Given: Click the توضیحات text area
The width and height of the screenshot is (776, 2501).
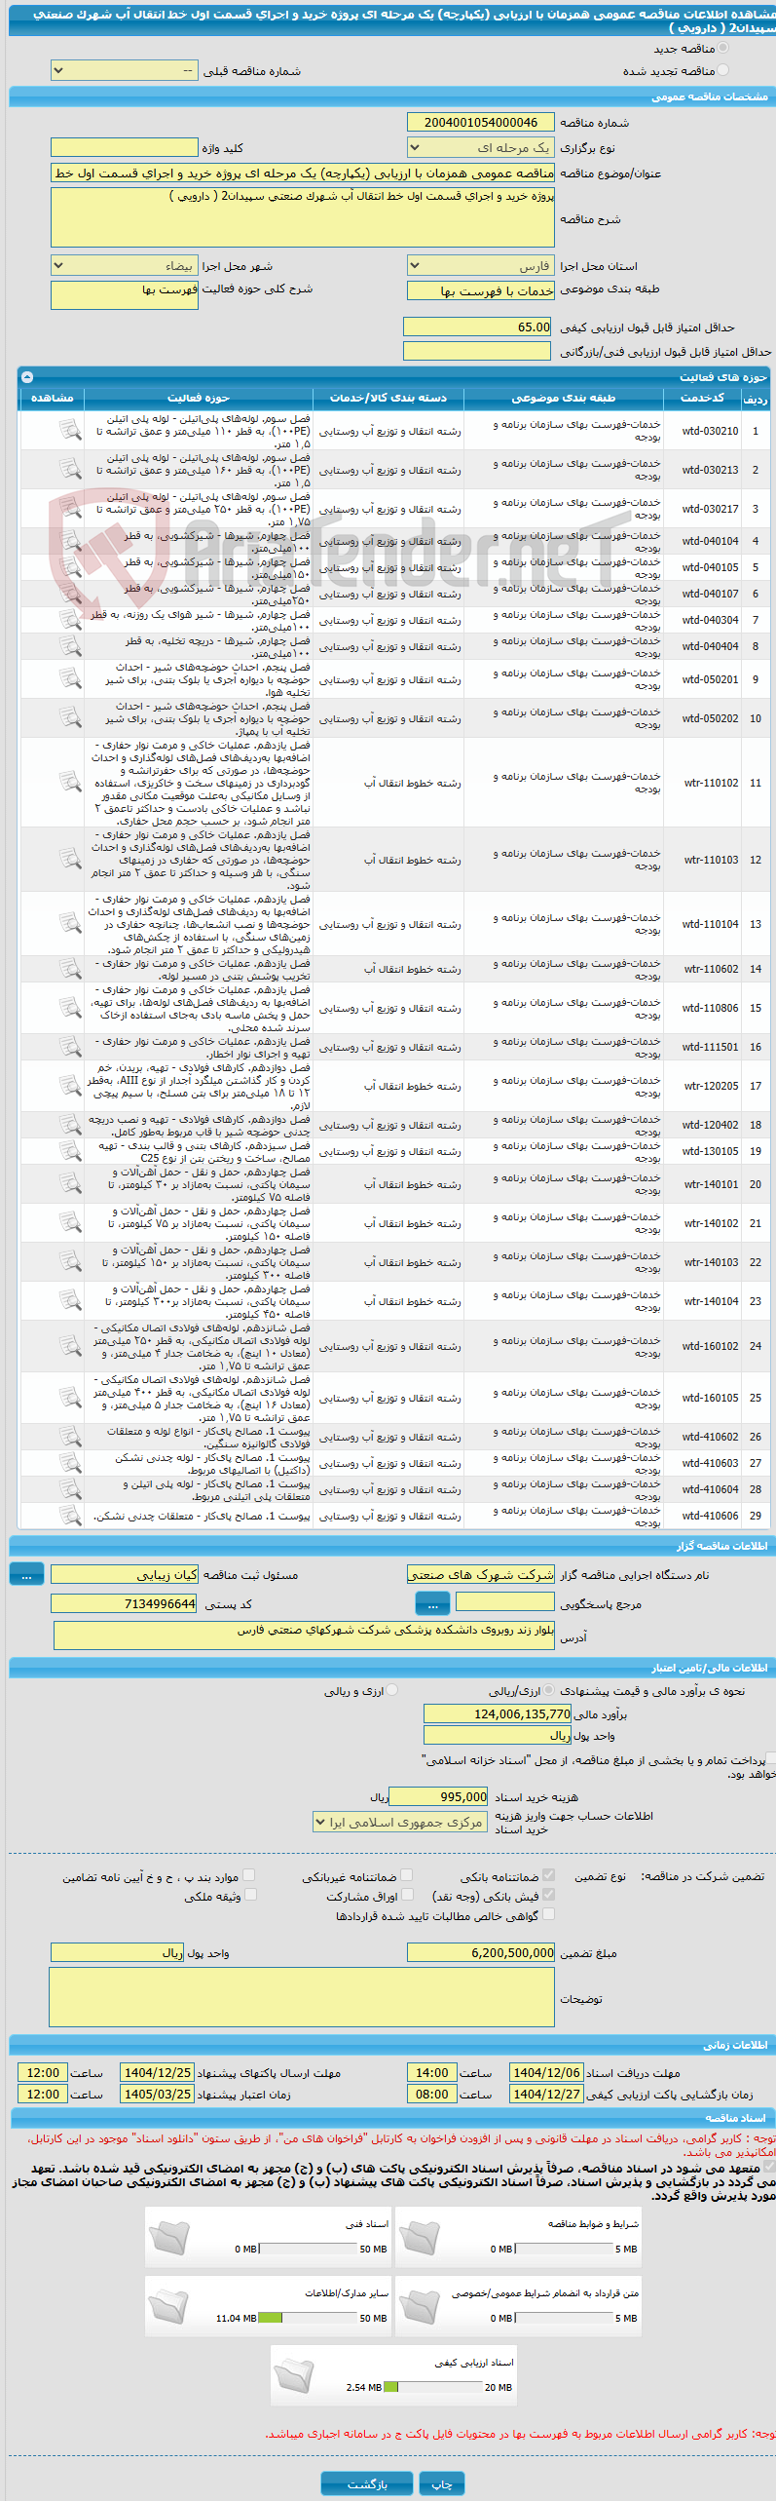Looking at the screenshot, I should [x=302, y=1997].
